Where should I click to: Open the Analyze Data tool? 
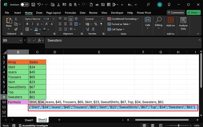pyautogui.click(x=183, y=24)
